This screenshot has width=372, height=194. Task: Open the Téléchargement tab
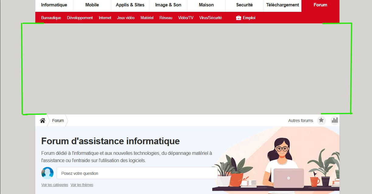(283, 5)
